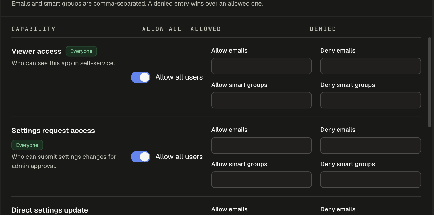The height and width of the screenshot is (215, 434).
Task: Click the ALLOW ALL column header
Action: (162, 29)
